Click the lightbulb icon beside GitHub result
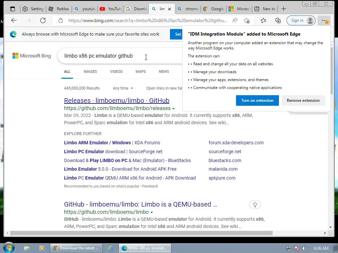Image resolution: width=338 pixels, height=253 pixels. point(255,204)
